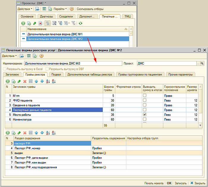Click the magnifier icon next to the Проект field
Viewport: 208px width, 187px height.
click(x=202, y=63)
